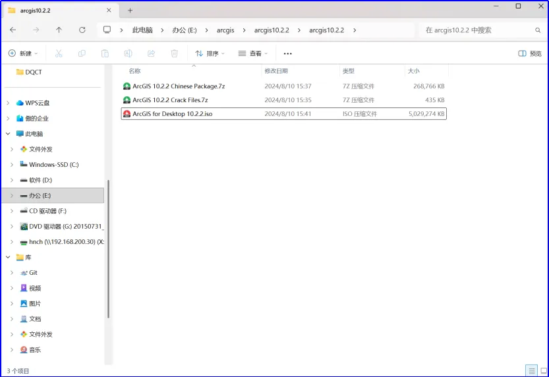Click the Cut scissors icon
The image size is (549, 377).
[x=59, y=53]
